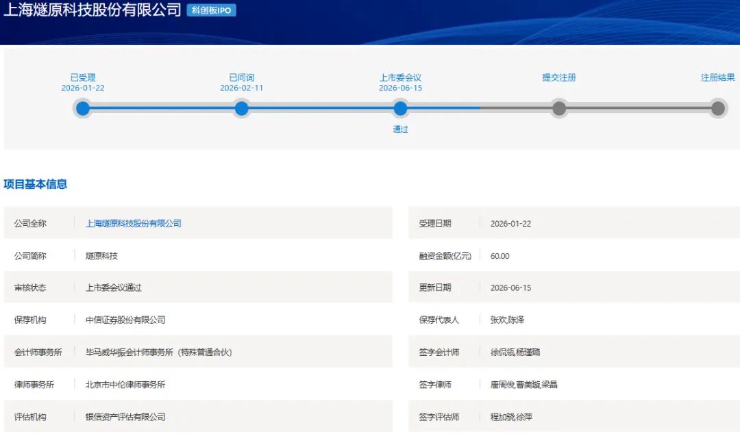The width and height of the screenshot is (740, 434).
Task: Click the 已受理 stage label
Action: tap(83, 77)
